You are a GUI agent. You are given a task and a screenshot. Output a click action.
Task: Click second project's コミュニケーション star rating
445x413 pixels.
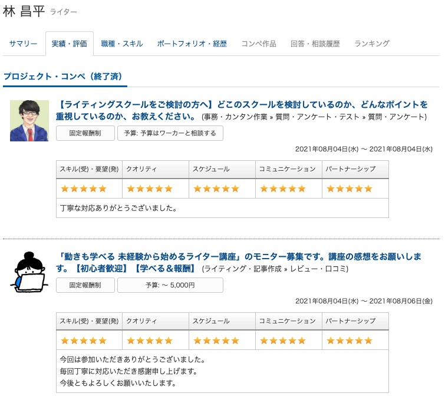point(283,341)
